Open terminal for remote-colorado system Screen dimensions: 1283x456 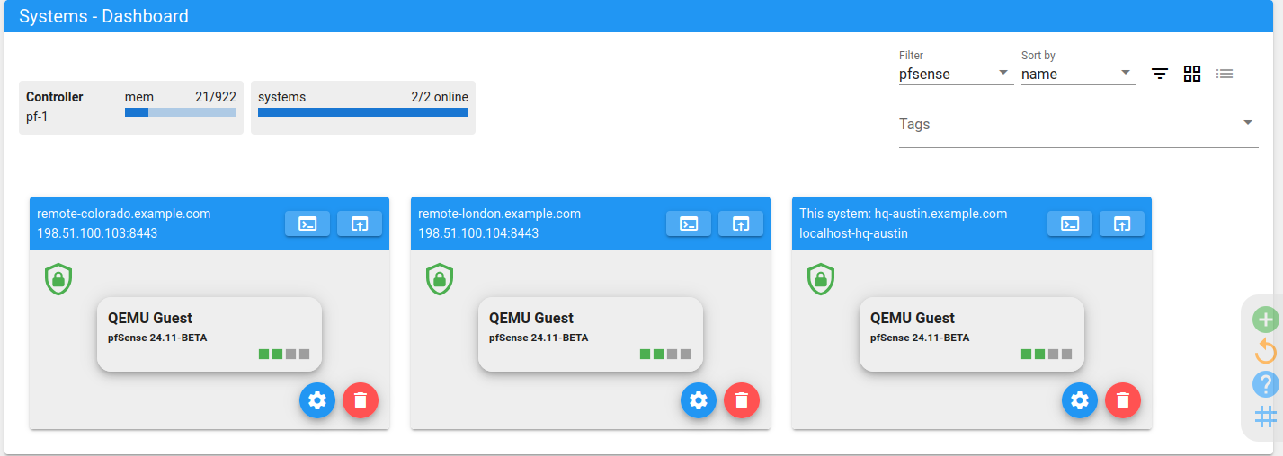point(307,224)
